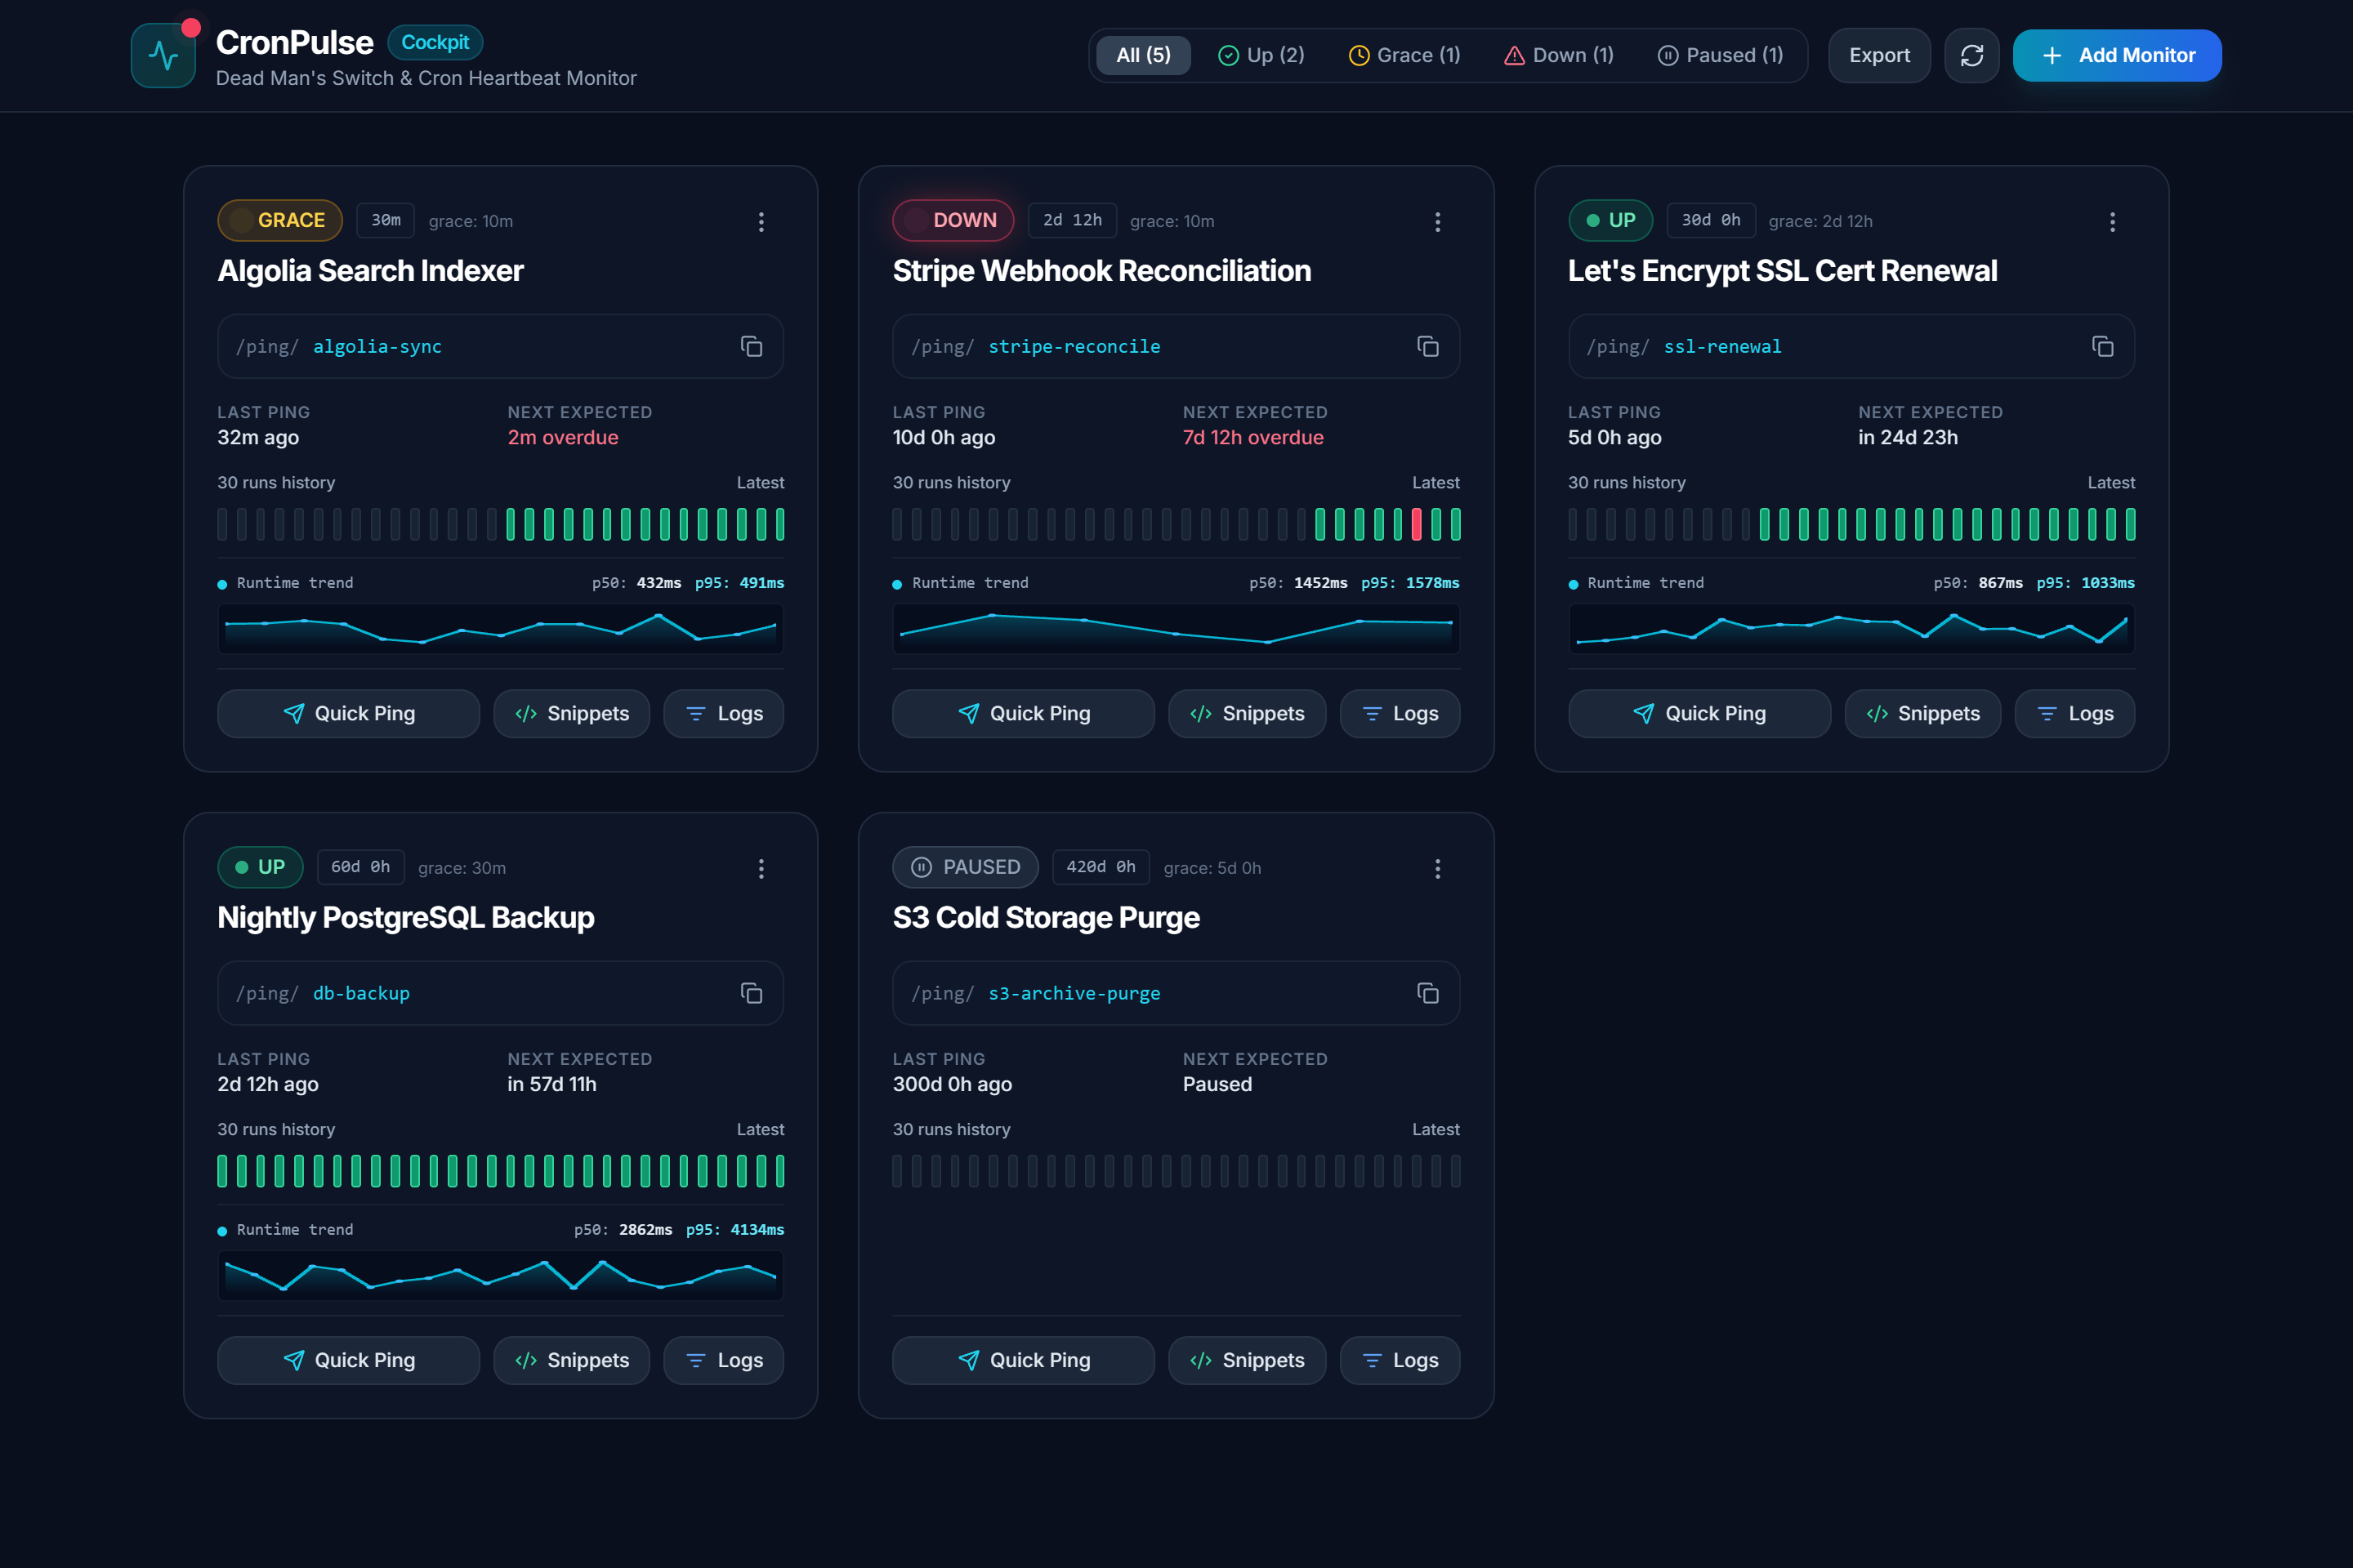Open Snippets for Algolia Search Indexer

571,713
